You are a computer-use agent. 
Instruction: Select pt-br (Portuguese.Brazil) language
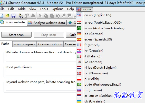tap(111, 85)
